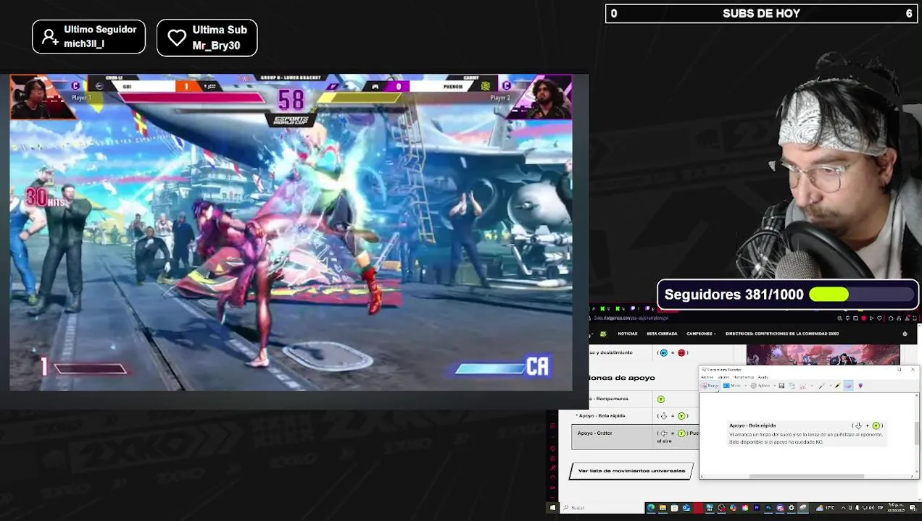The image size is (922, 521).
Task: Open Settings gear from the taskbar
Action: point(791,508)
